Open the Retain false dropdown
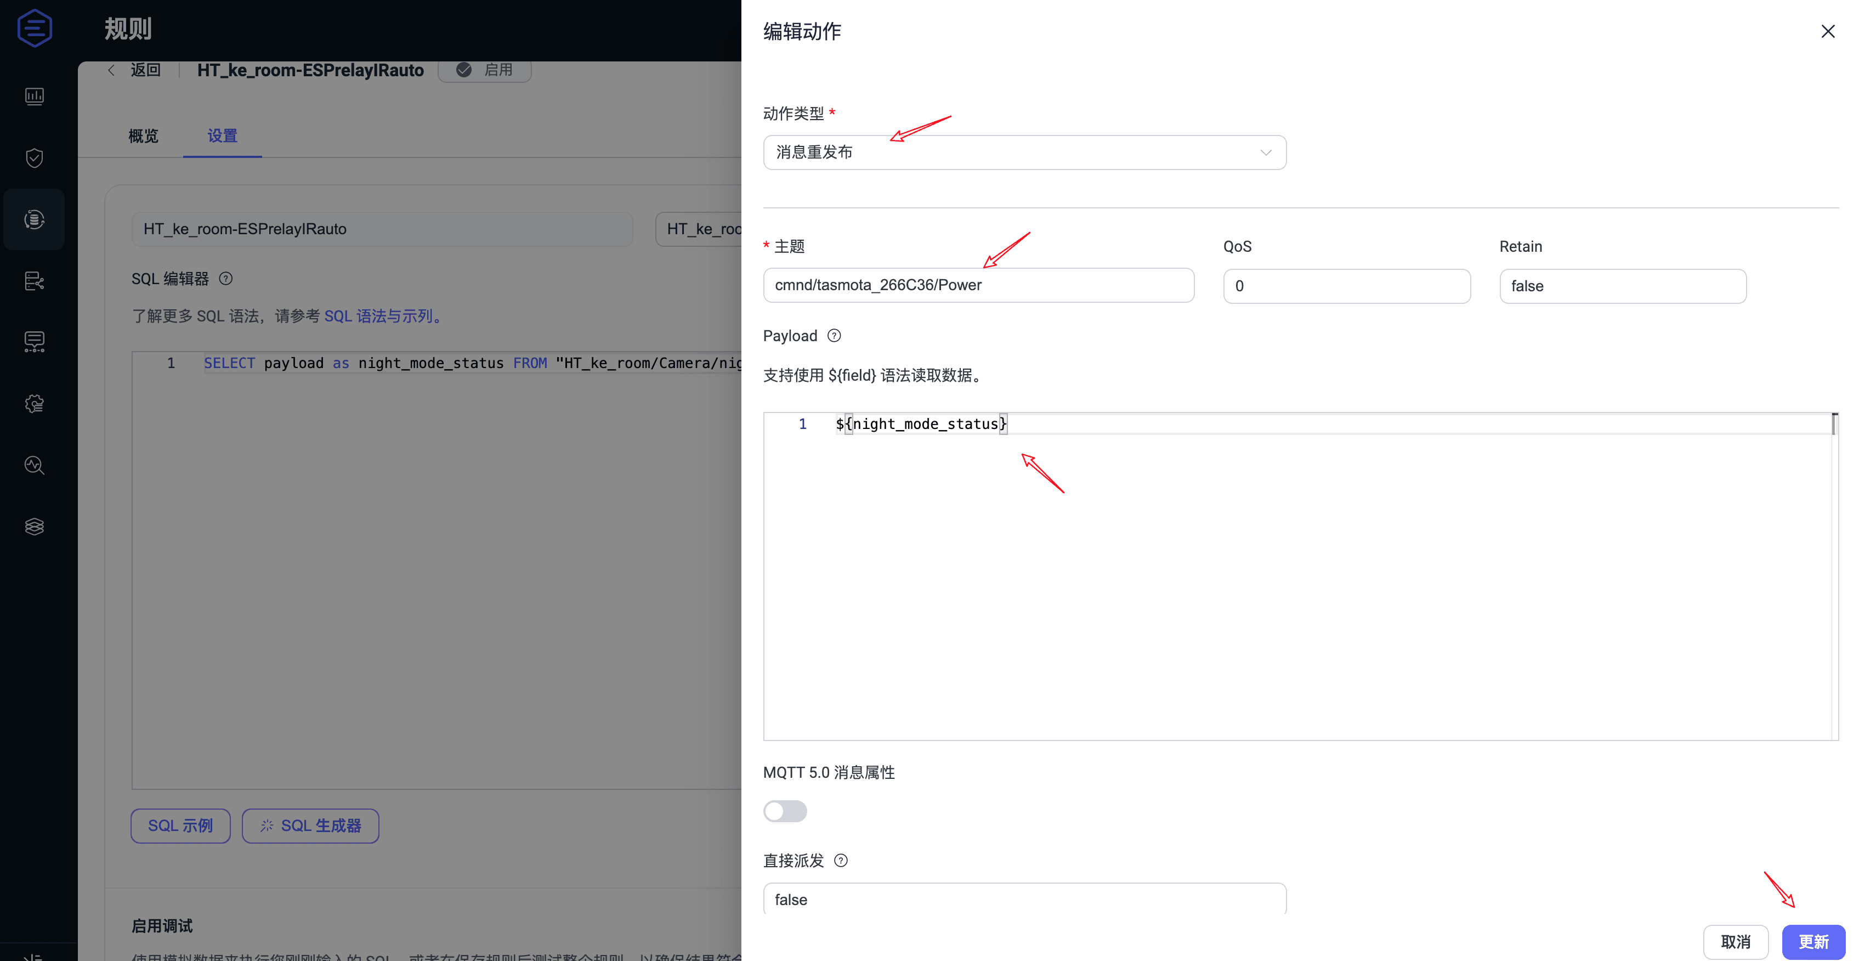The height and width of the screenshot is (961, 1859). (1622, 286)
